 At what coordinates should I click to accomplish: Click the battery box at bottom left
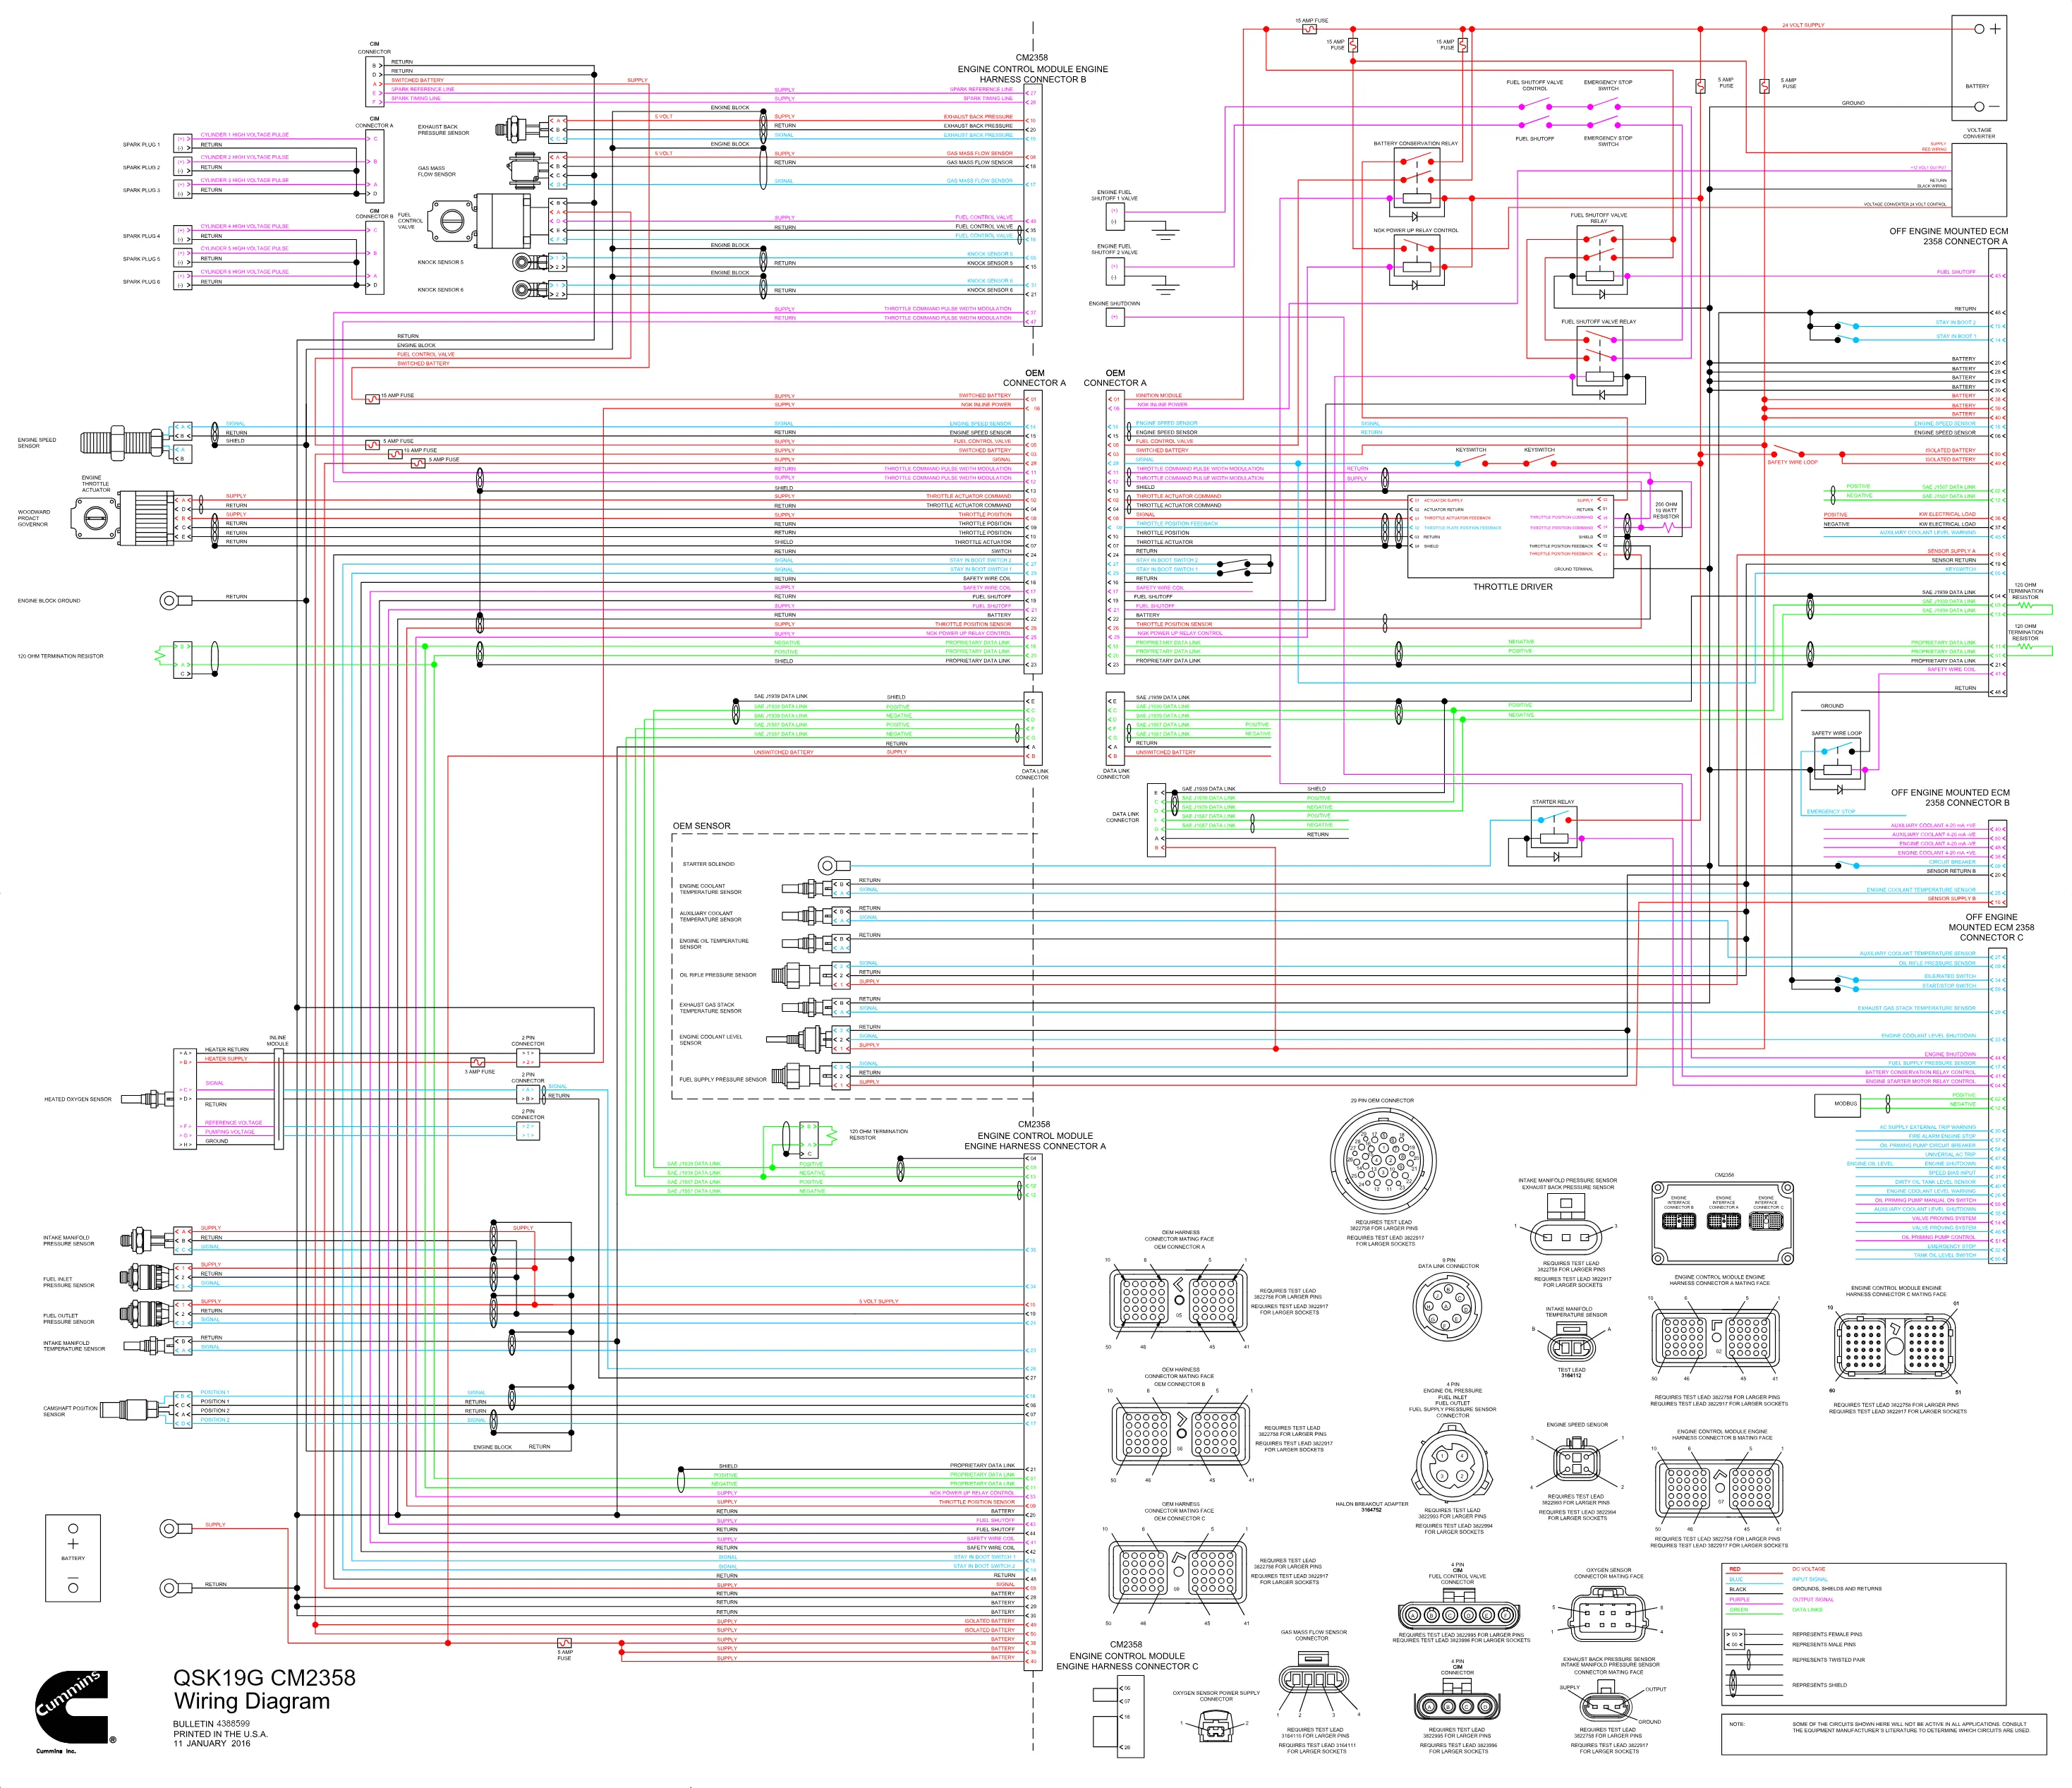point(73,1558)
